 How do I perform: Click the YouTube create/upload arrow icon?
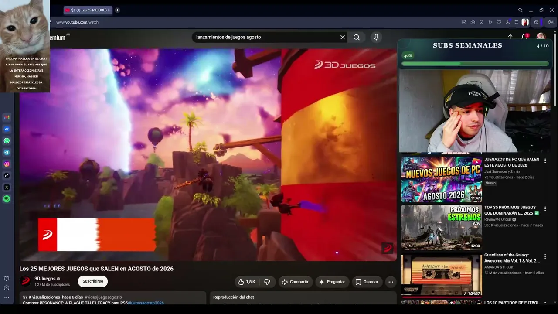pyautogui.click(x=510, y=37)
